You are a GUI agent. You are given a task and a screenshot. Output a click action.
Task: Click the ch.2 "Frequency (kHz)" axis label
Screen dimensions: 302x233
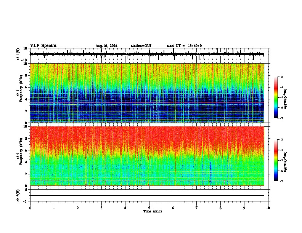(x=21, y=152)
